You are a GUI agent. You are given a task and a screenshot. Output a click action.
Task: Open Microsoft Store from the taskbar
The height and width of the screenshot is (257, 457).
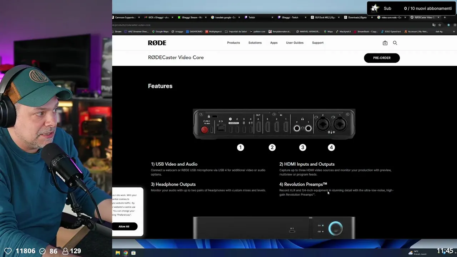click(x=134, y=253)
